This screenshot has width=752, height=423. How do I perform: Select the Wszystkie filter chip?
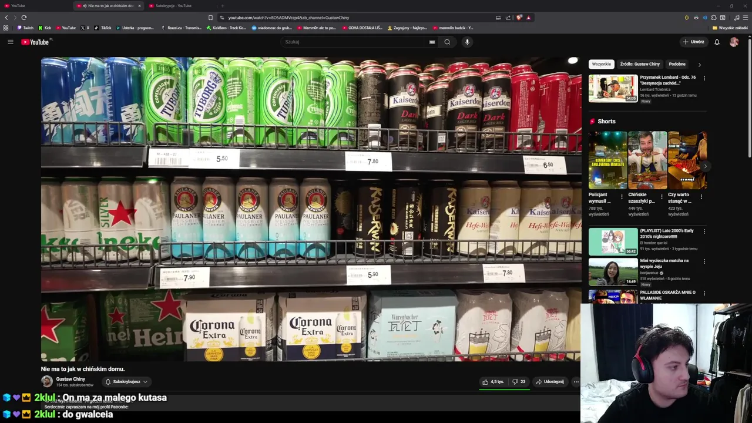[601, 64]
